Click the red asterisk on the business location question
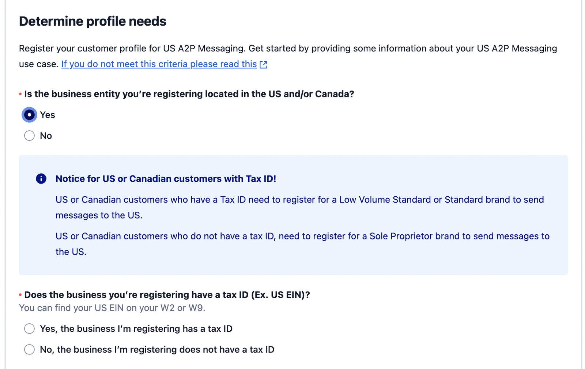The height and width of the screenshot is (369, 585). pyautogui.click(x=19, y=94)
